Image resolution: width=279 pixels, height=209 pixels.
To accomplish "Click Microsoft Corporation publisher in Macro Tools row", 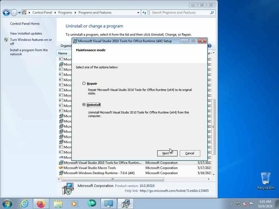I will (161, 168).
